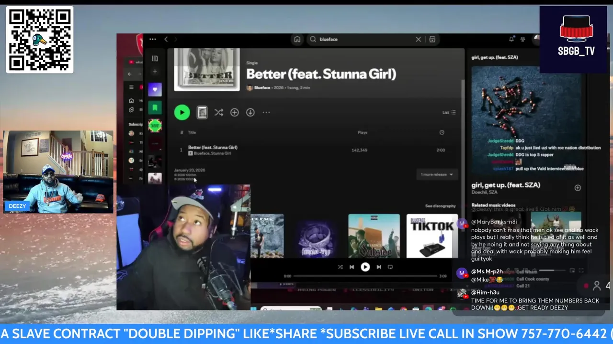
Task: Open the 'See discography' link
Action: (440, 206)
